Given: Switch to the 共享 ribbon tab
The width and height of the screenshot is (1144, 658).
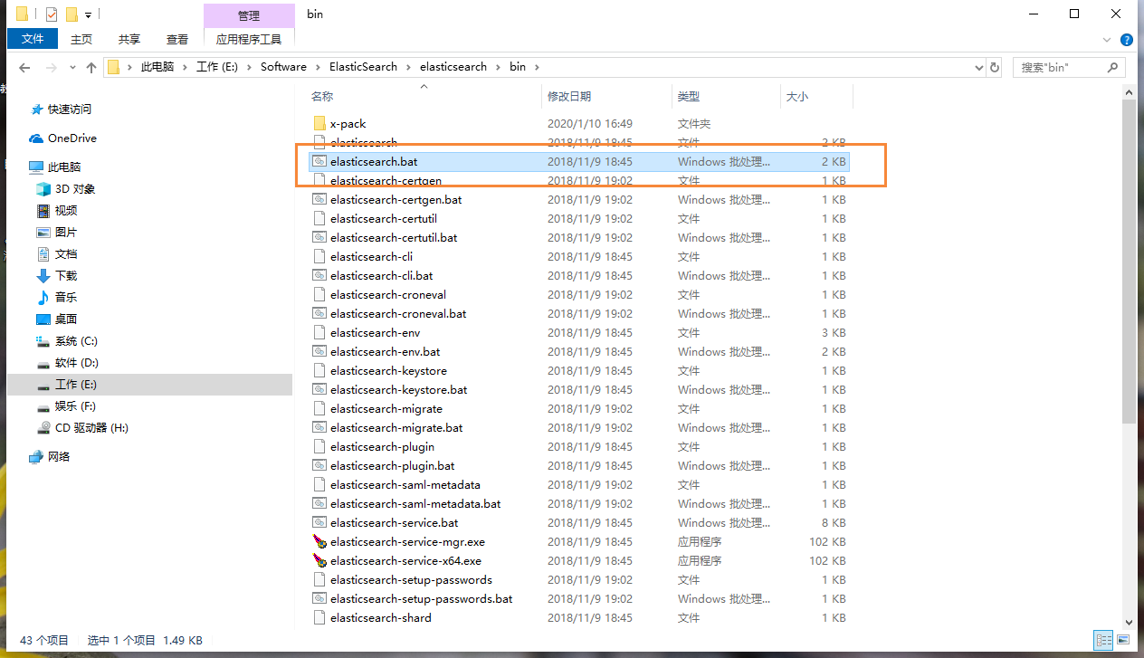Looking at the screenshot, I should pyautogui.click(x=129, y=39).
